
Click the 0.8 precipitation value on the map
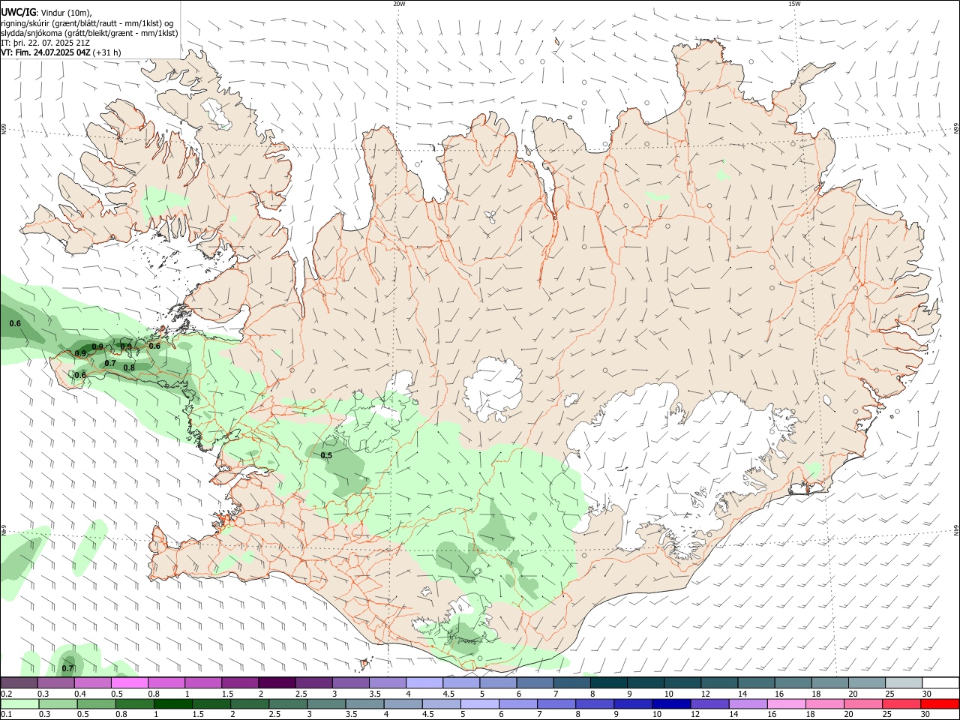(129, 367)
